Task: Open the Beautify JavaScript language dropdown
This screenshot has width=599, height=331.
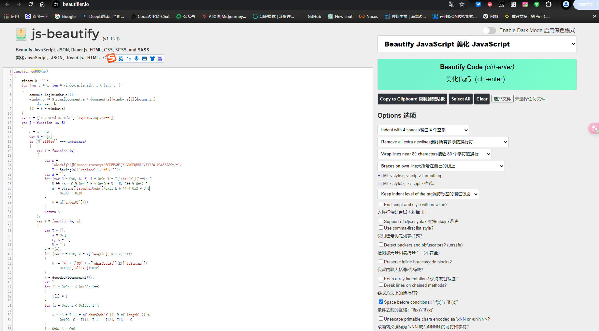Action: pyautogui.click(x=477, y=44)
